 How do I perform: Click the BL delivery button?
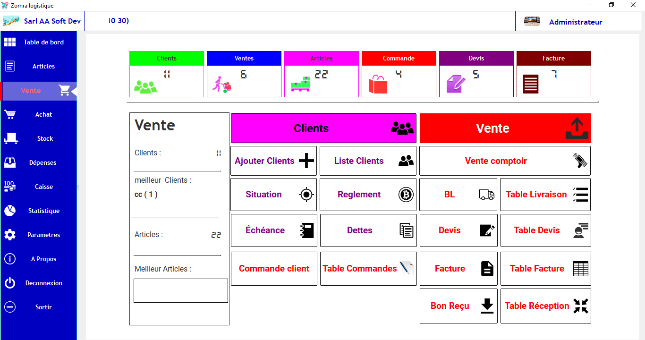click(x=458, y=194)
